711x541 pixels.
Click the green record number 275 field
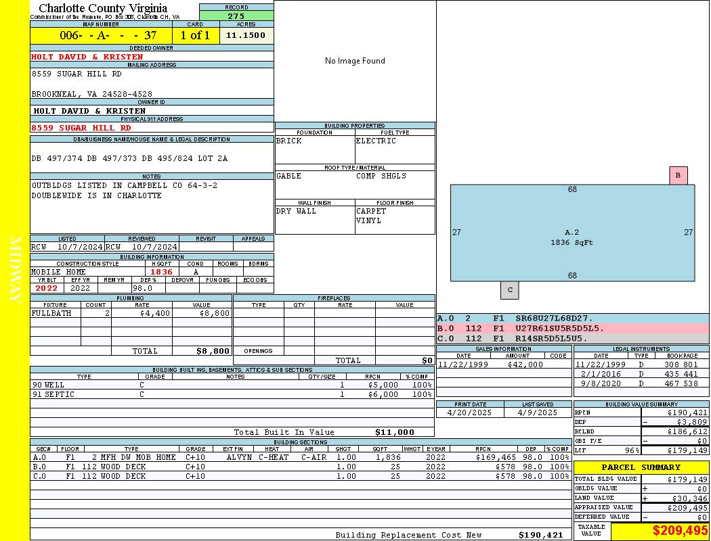pyautogui.click(x=236, y=16)
